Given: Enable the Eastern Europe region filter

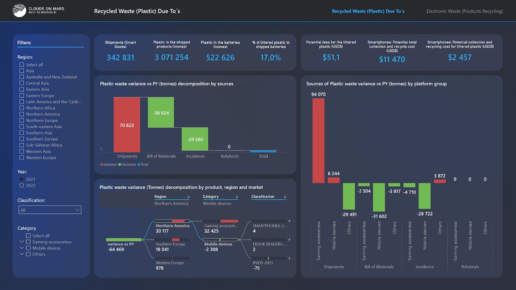Looking at the screenshot, I should [22, 95].
